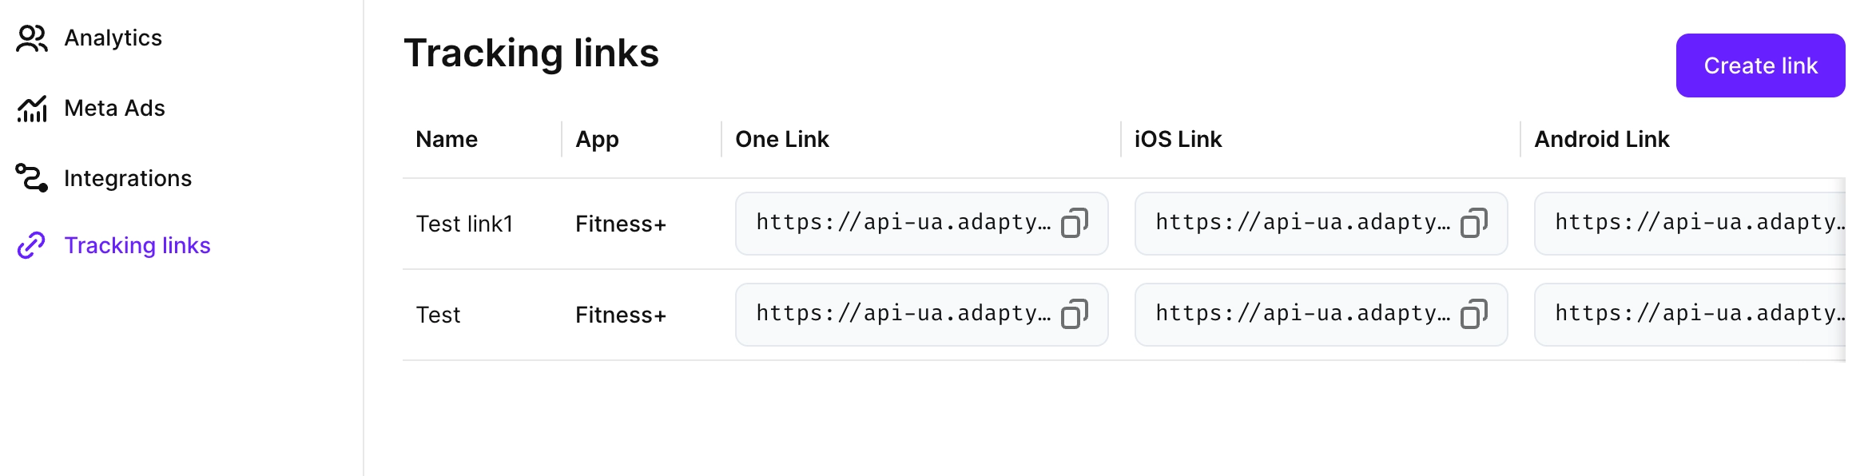
Task: Open the Tracking links sidebar entry
Action: [138, 245]
